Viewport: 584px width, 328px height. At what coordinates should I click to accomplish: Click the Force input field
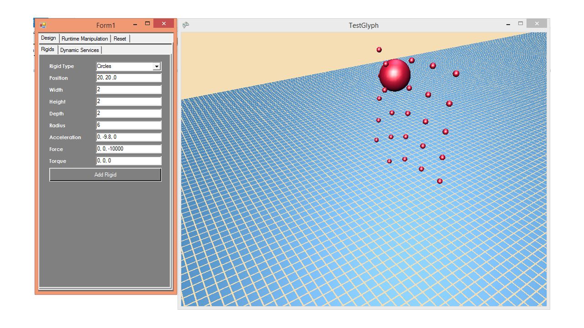coord(128,149)
